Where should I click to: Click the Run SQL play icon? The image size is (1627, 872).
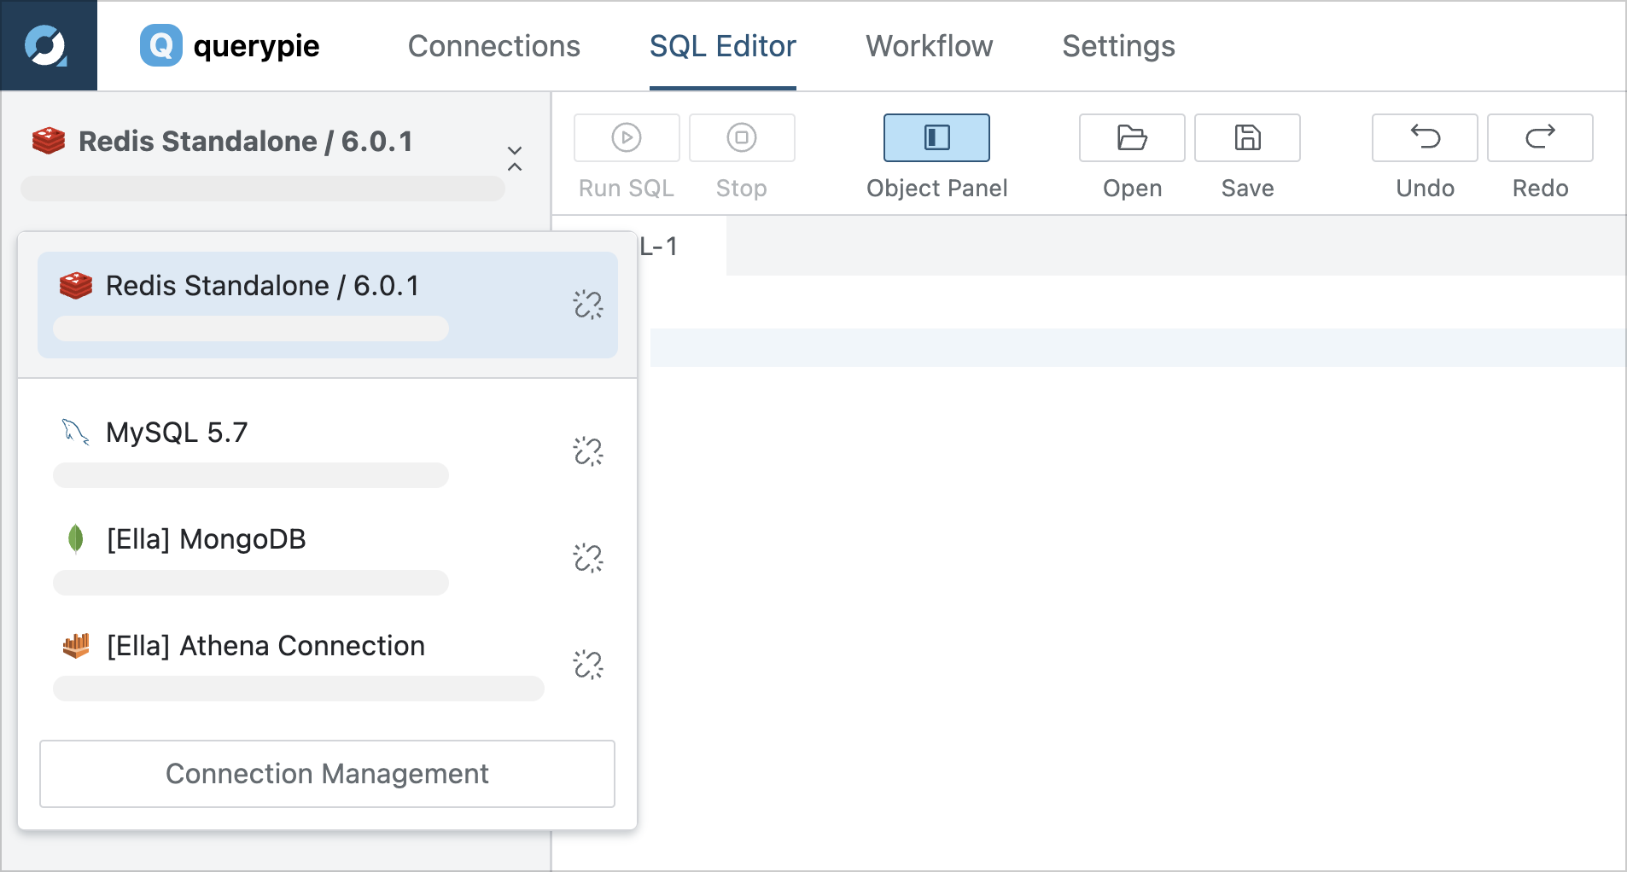coord(627,137)
